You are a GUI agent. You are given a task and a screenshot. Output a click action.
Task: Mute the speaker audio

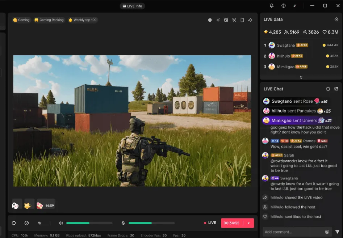click(x=61, y=223)
